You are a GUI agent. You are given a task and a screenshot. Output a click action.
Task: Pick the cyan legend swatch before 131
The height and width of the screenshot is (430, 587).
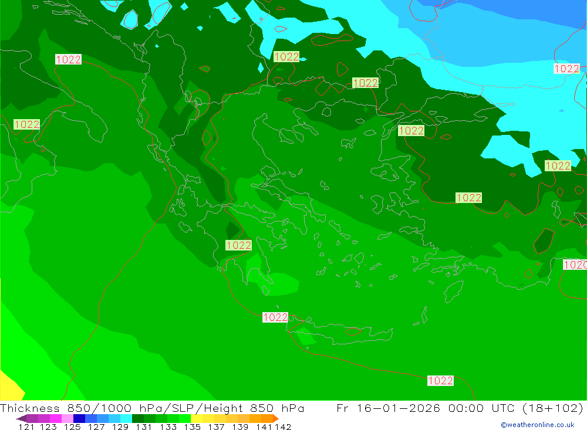[x=126, y=418]
